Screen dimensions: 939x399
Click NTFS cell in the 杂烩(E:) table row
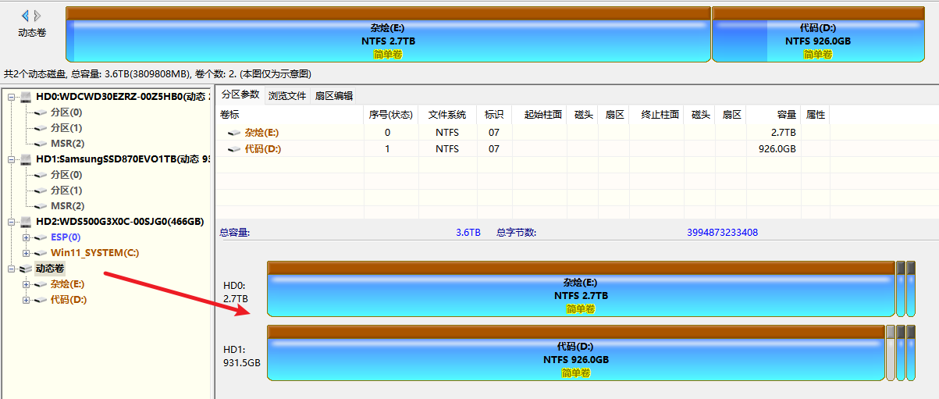coord(447,133)
